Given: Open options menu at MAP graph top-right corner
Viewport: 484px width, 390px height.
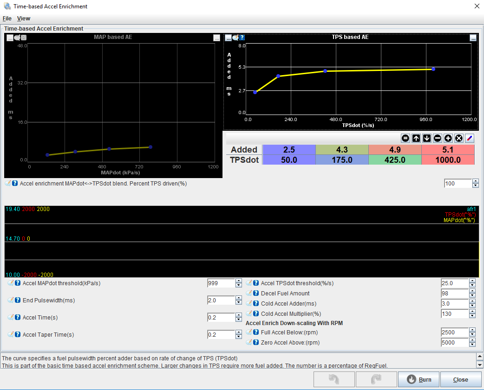Looking at the screenshot, I should pyautogui.click(x=216, y=38).
